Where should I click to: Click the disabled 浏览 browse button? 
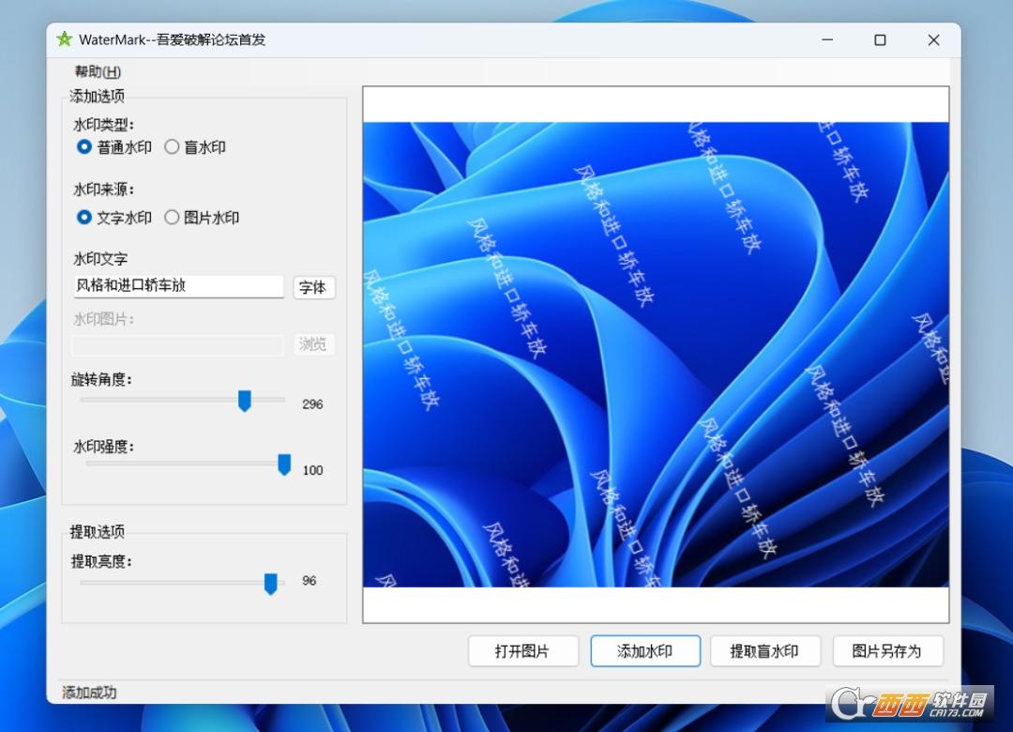[314, 344]
